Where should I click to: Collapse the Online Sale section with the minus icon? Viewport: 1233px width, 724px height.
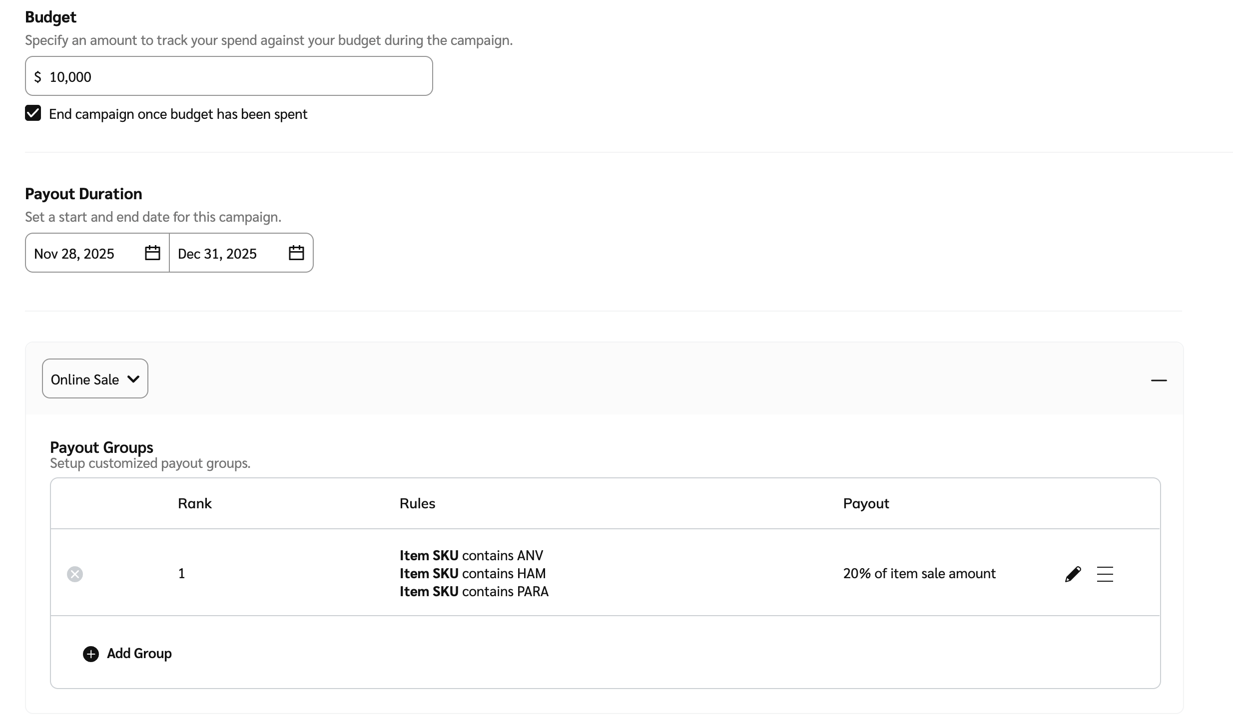click(x=1159, y=380)
